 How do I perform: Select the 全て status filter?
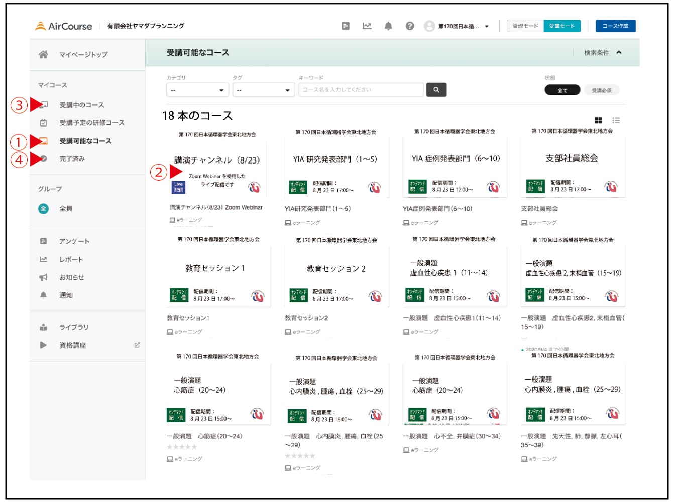pyautogui.click(x=562, y=90)
